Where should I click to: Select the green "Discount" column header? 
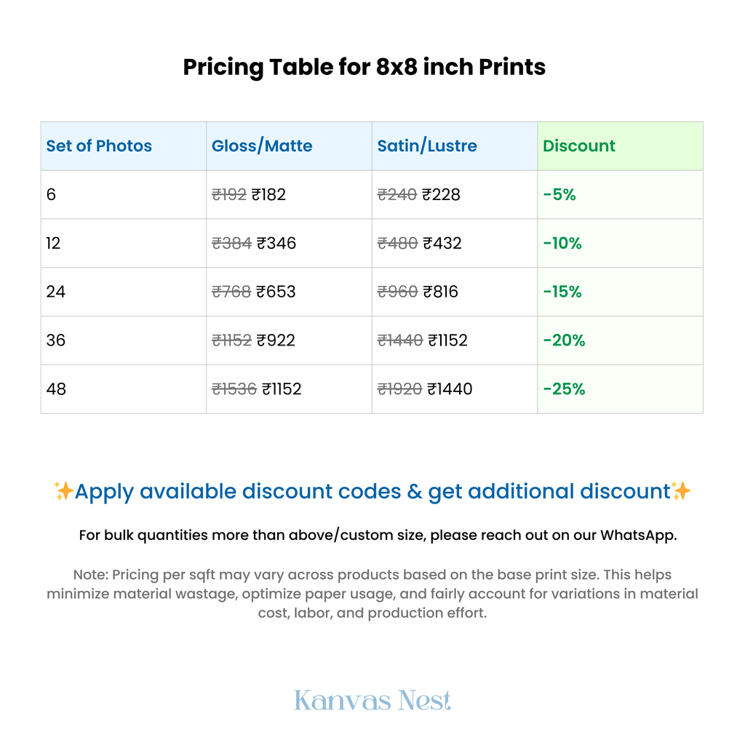[x=579, y=146]
